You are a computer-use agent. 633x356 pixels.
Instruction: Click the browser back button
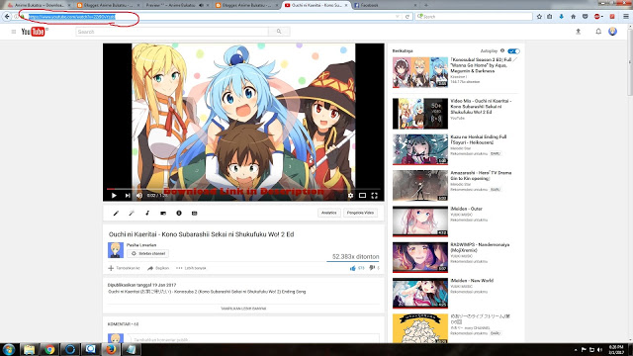(7, 17)
